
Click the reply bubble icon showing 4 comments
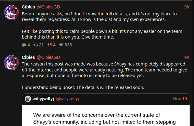click(24, 45)
